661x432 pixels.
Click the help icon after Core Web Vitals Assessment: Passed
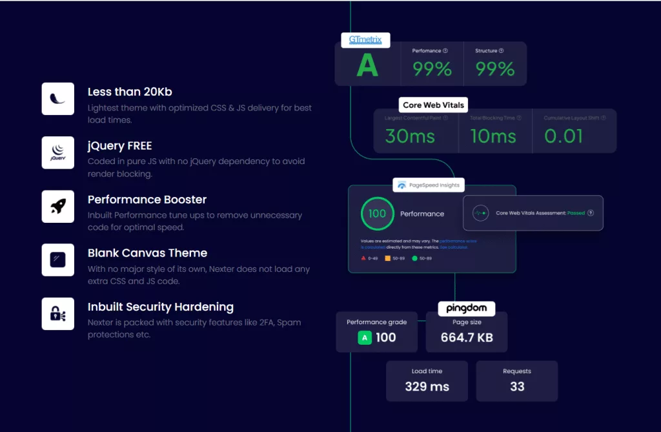[x=591, y=213]
